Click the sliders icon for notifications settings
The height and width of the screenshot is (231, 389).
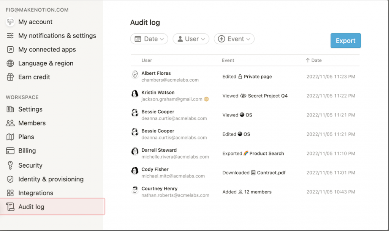pyautogui.click(x=10, y=36)
